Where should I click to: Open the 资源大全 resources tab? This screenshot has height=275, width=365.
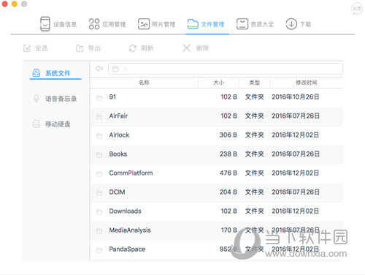tap(255, 24)
